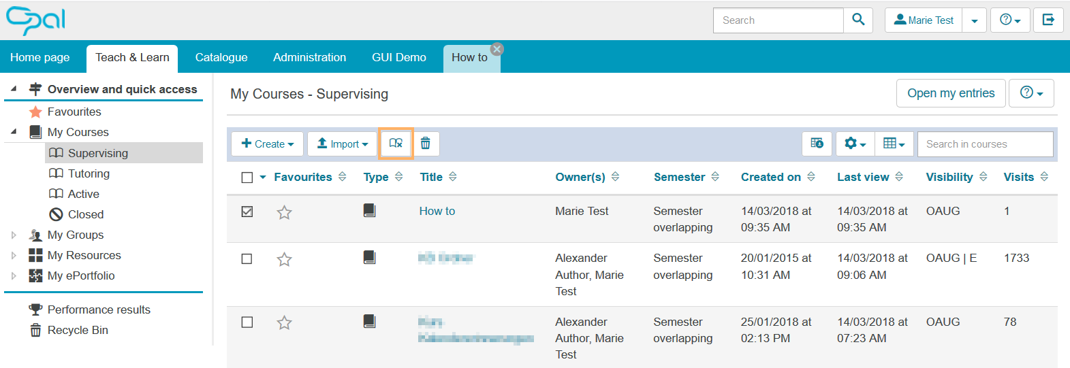Open the gear settings dropdown
The image size is (1070, 368).
point(855,144)
